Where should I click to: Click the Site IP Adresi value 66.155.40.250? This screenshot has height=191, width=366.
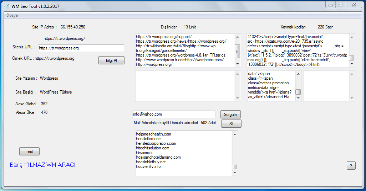pyautogui.click(x=73, y=27)
